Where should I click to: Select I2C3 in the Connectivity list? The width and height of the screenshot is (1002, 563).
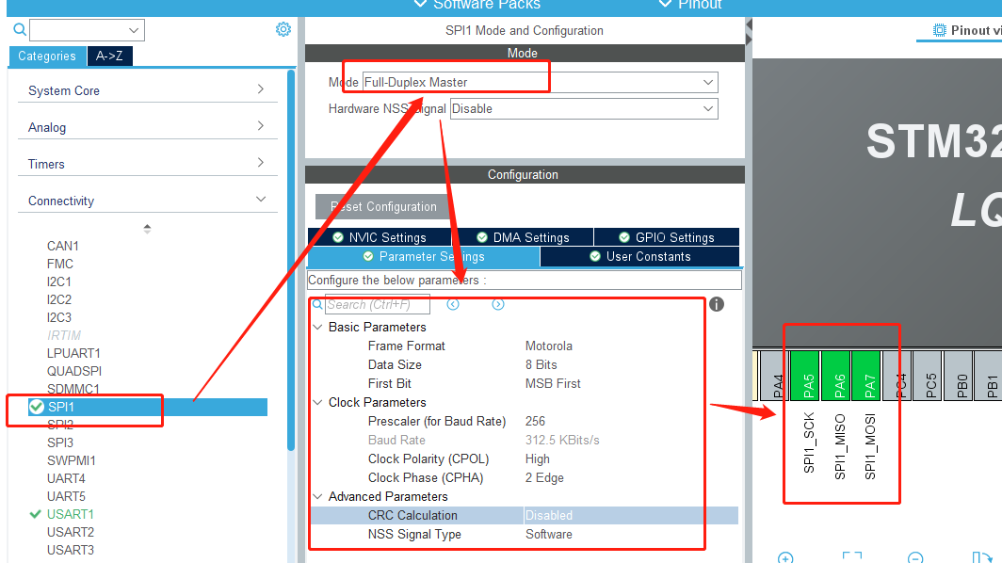point(58,317)
